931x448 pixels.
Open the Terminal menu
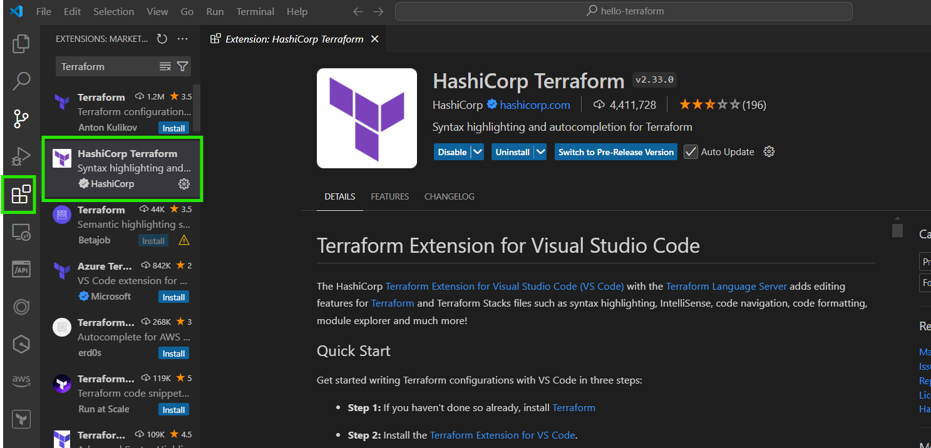click(x=255, y=11)
